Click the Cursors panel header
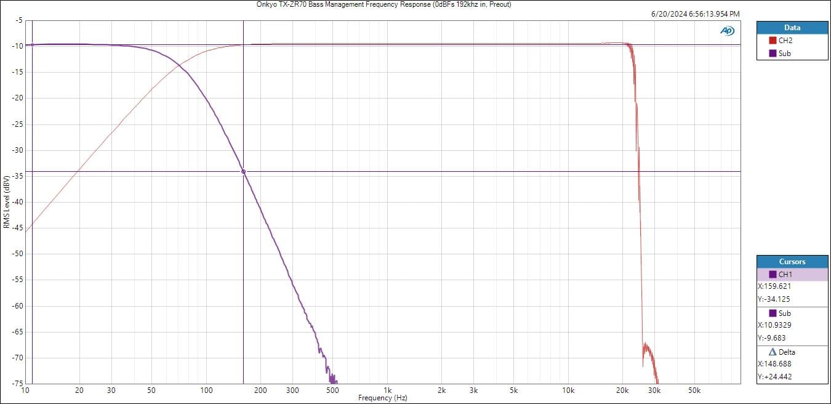Image resolution: width=831 pixels, height=404 pixels. click(792, 262)
